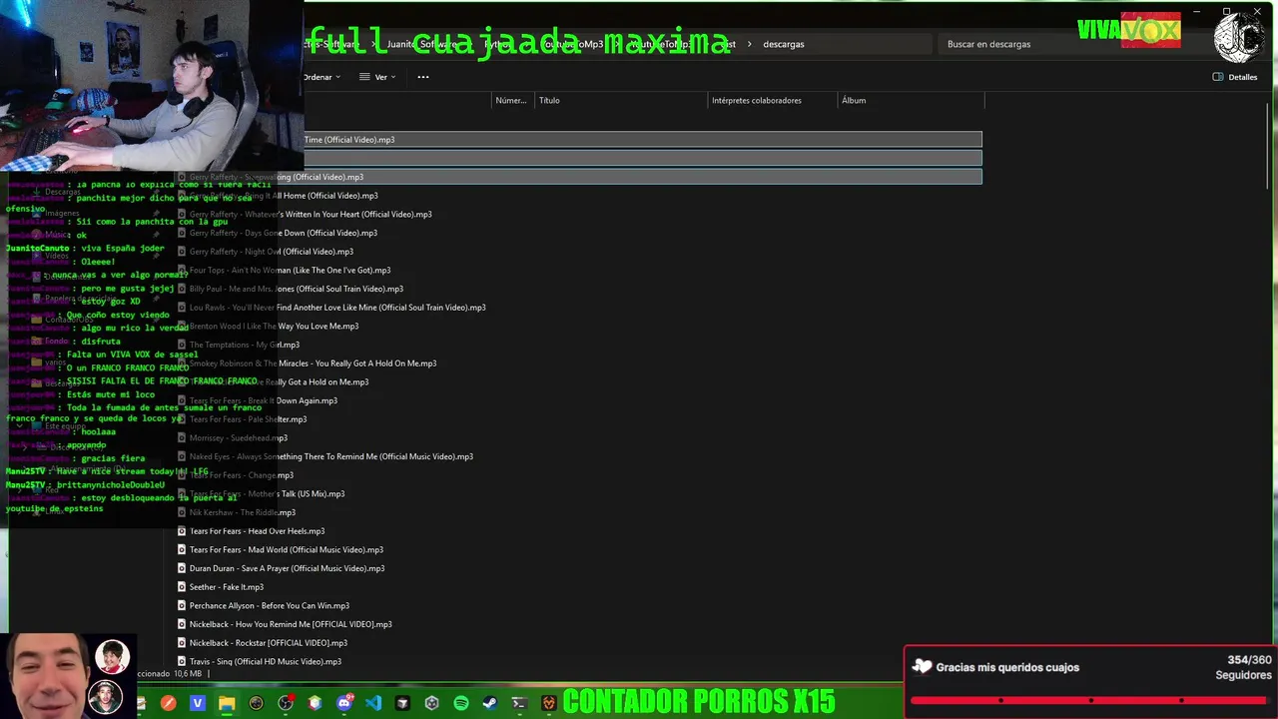Click mp3 icon beside Head Over Heels

point(182,531)
